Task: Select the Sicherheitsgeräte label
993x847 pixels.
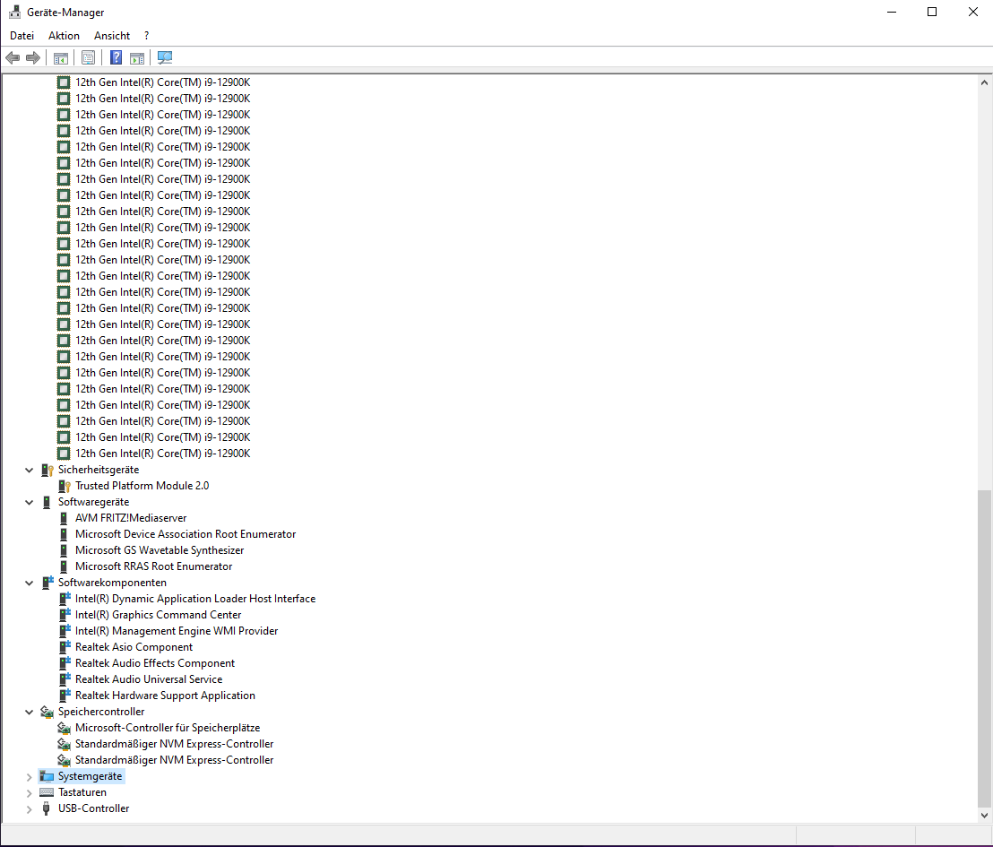Action: (x=99, y=470)
